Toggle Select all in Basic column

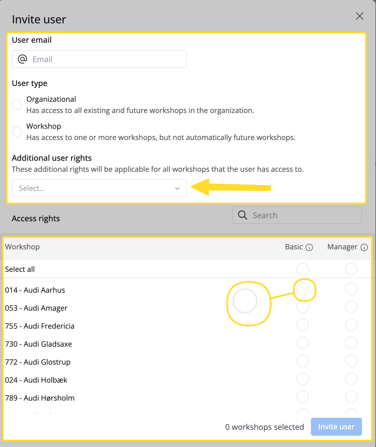click(303, 269)
